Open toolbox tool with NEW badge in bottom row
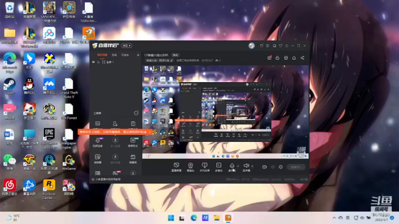The image size is (399, 224). click(116, 173)
